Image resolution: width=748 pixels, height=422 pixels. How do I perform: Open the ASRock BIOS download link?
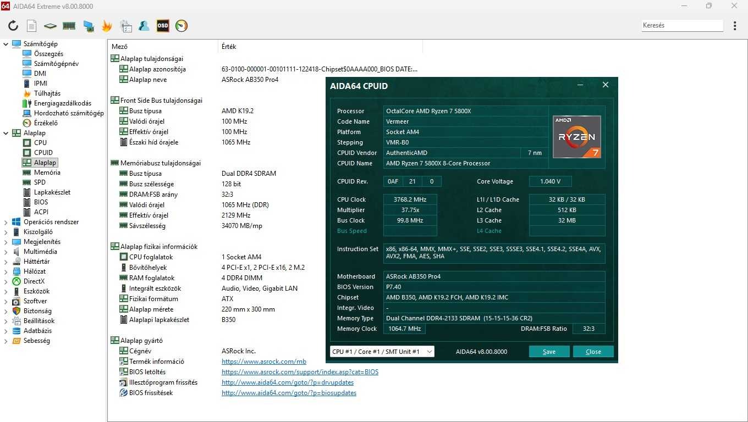300,372
